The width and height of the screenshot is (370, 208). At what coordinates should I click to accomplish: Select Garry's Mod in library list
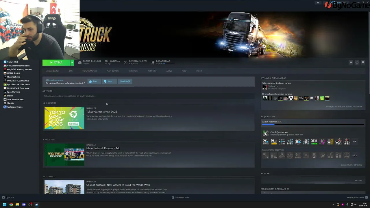(x=12, y=62)
